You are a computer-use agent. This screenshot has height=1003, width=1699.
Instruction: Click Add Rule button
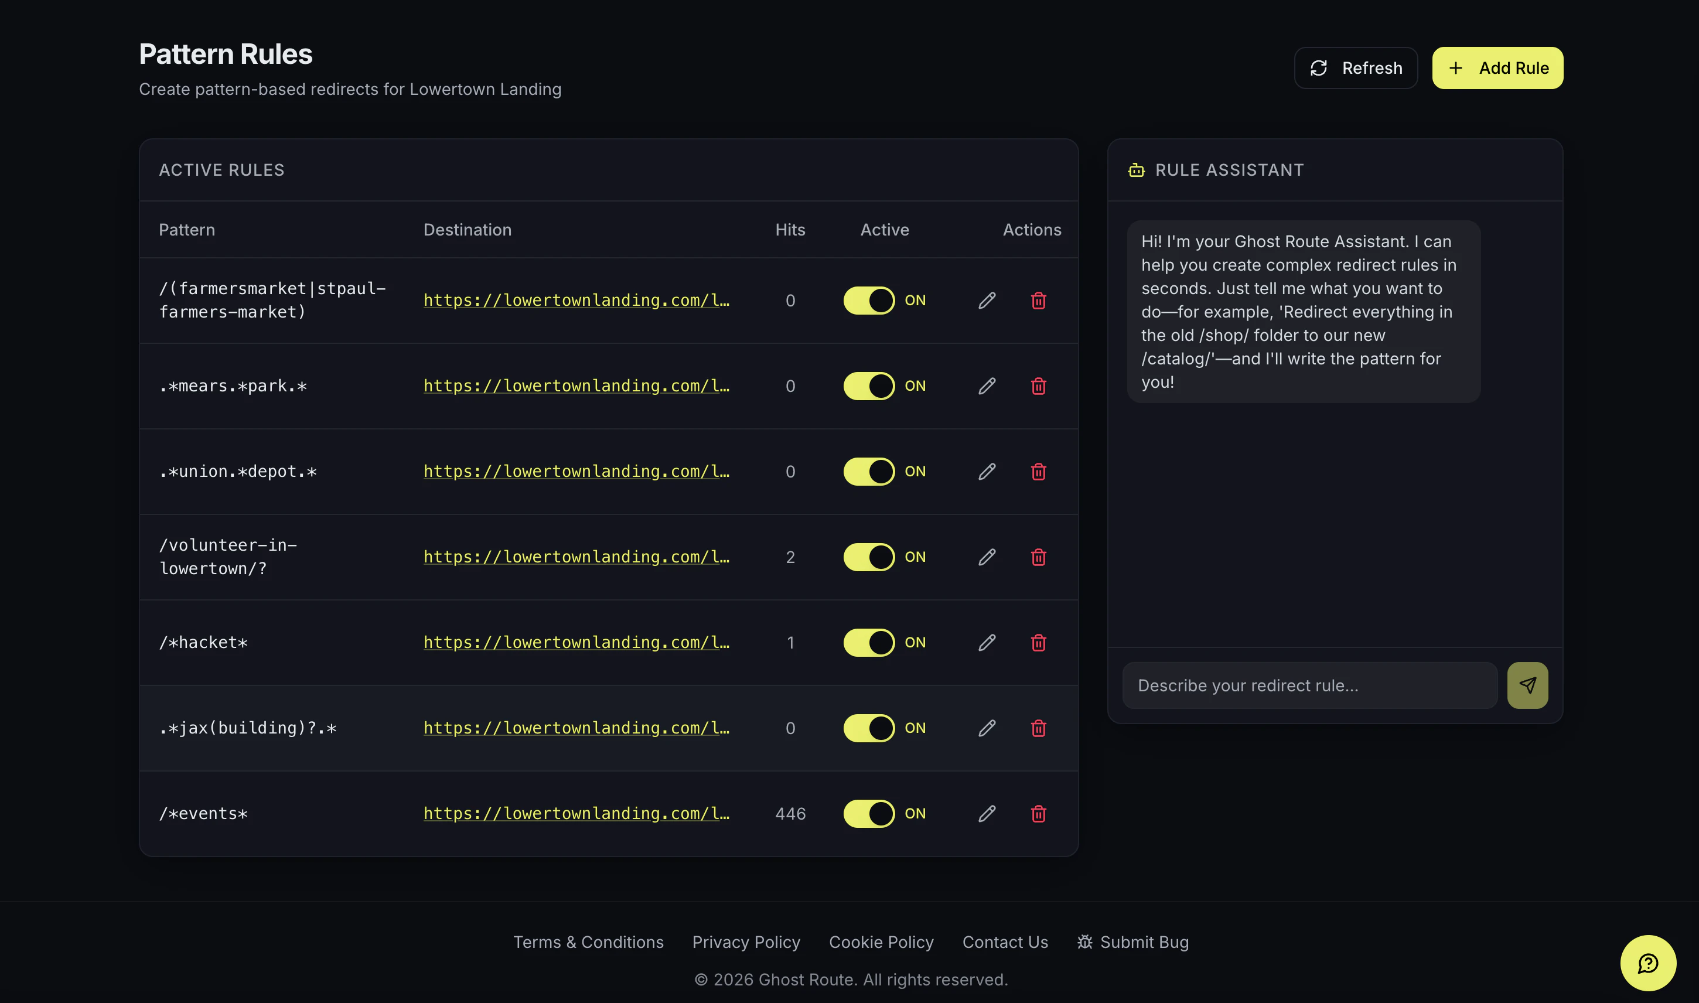1497,69
